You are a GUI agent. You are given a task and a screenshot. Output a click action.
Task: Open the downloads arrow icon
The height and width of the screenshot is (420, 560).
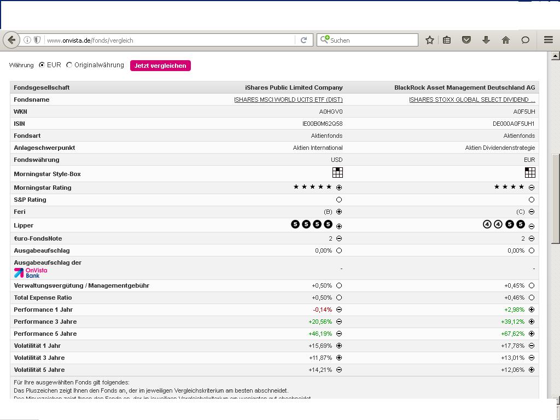[x=486, y=40]
